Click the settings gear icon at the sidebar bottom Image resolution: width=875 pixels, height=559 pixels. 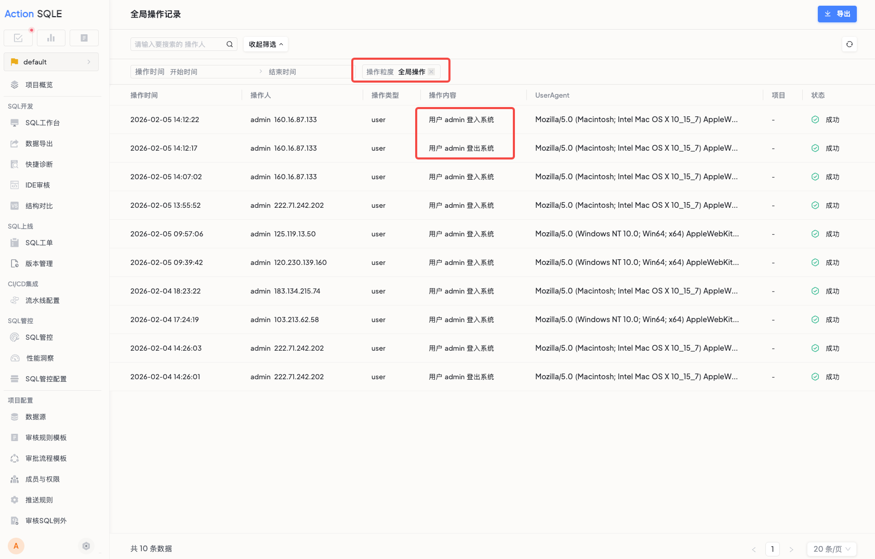86,546
